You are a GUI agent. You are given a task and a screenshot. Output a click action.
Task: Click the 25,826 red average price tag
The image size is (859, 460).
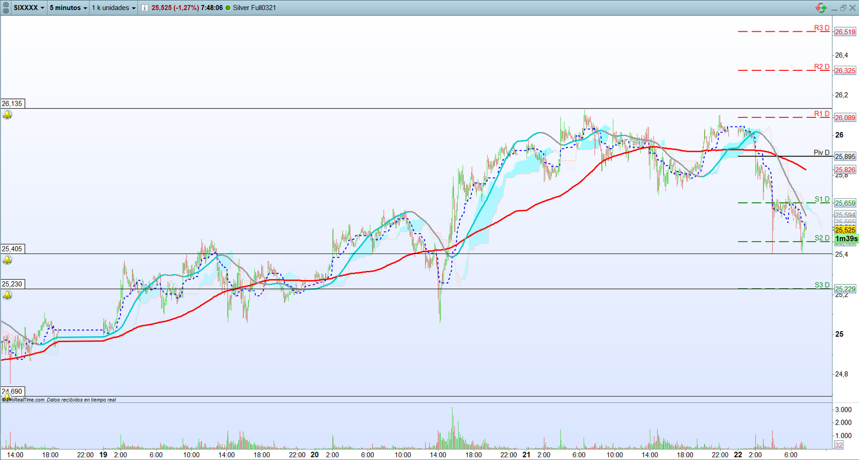(x=845, y=170)
